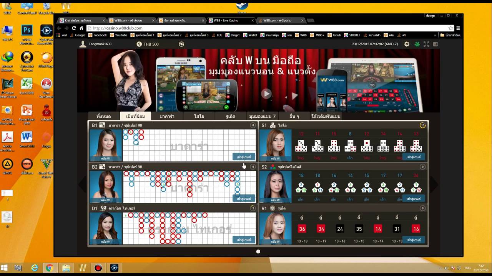492x276 pixels.
Task: Open the SBOBET bookmark
Action: [352, 35]
